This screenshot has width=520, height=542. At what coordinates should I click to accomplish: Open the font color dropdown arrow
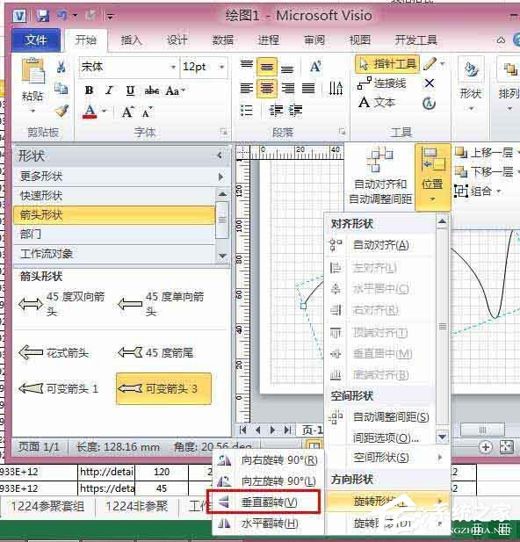(x=104, y=111)
